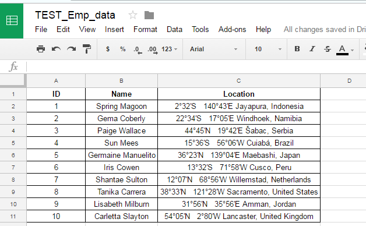The height and width of the screenshot is (226, 366).
Task: Select cell 'Carletta Slayton'
Action: (121, 217)
